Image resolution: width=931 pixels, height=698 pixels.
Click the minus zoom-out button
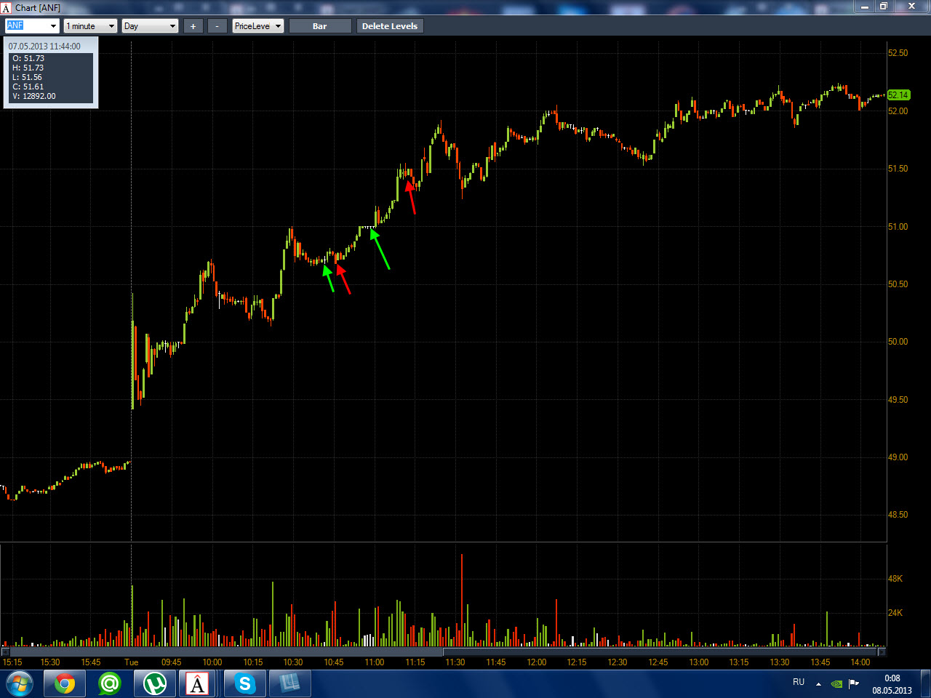(x=217, y=25)
